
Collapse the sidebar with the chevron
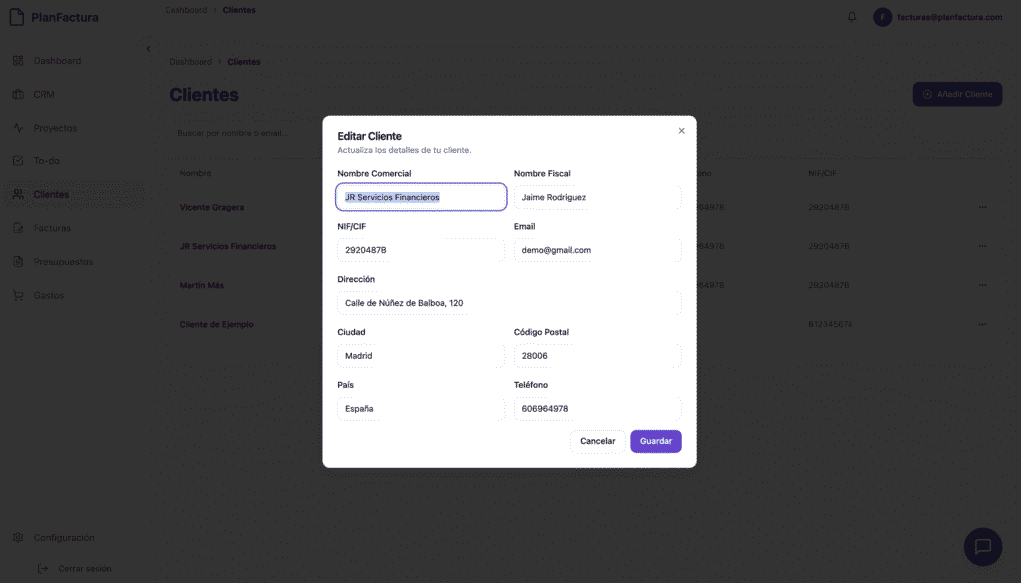click(148, 48)
